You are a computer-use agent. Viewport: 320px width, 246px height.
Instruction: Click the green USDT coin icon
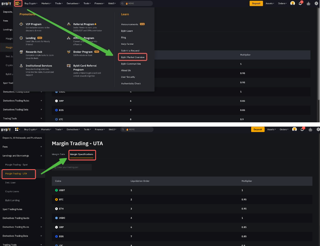point(56,190)
